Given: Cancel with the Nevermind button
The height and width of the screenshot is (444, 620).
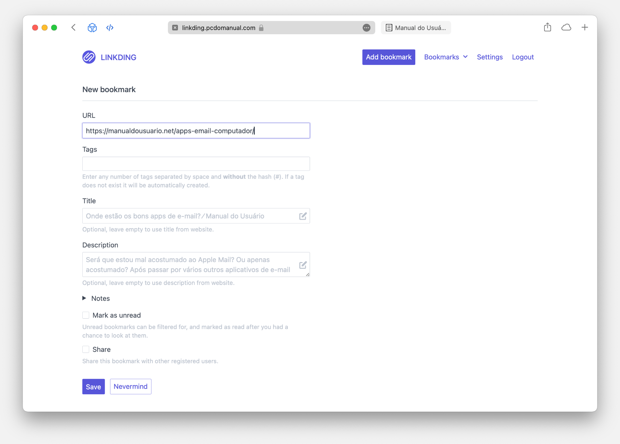Looking at the screenshot, I should pos(130,386).
